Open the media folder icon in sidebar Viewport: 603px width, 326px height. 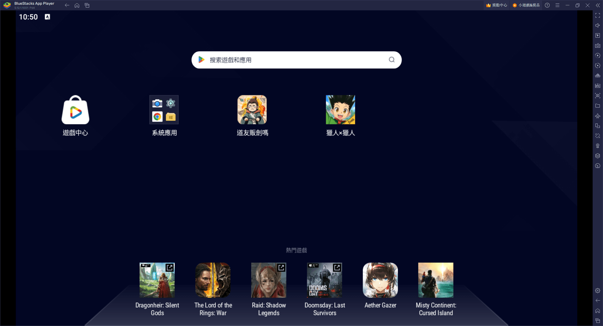[598, 106]
